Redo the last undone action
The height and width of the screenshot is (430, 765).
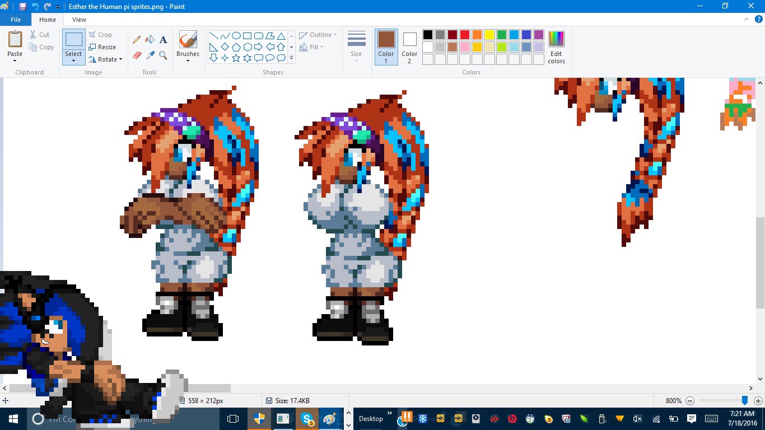point(48,7)
